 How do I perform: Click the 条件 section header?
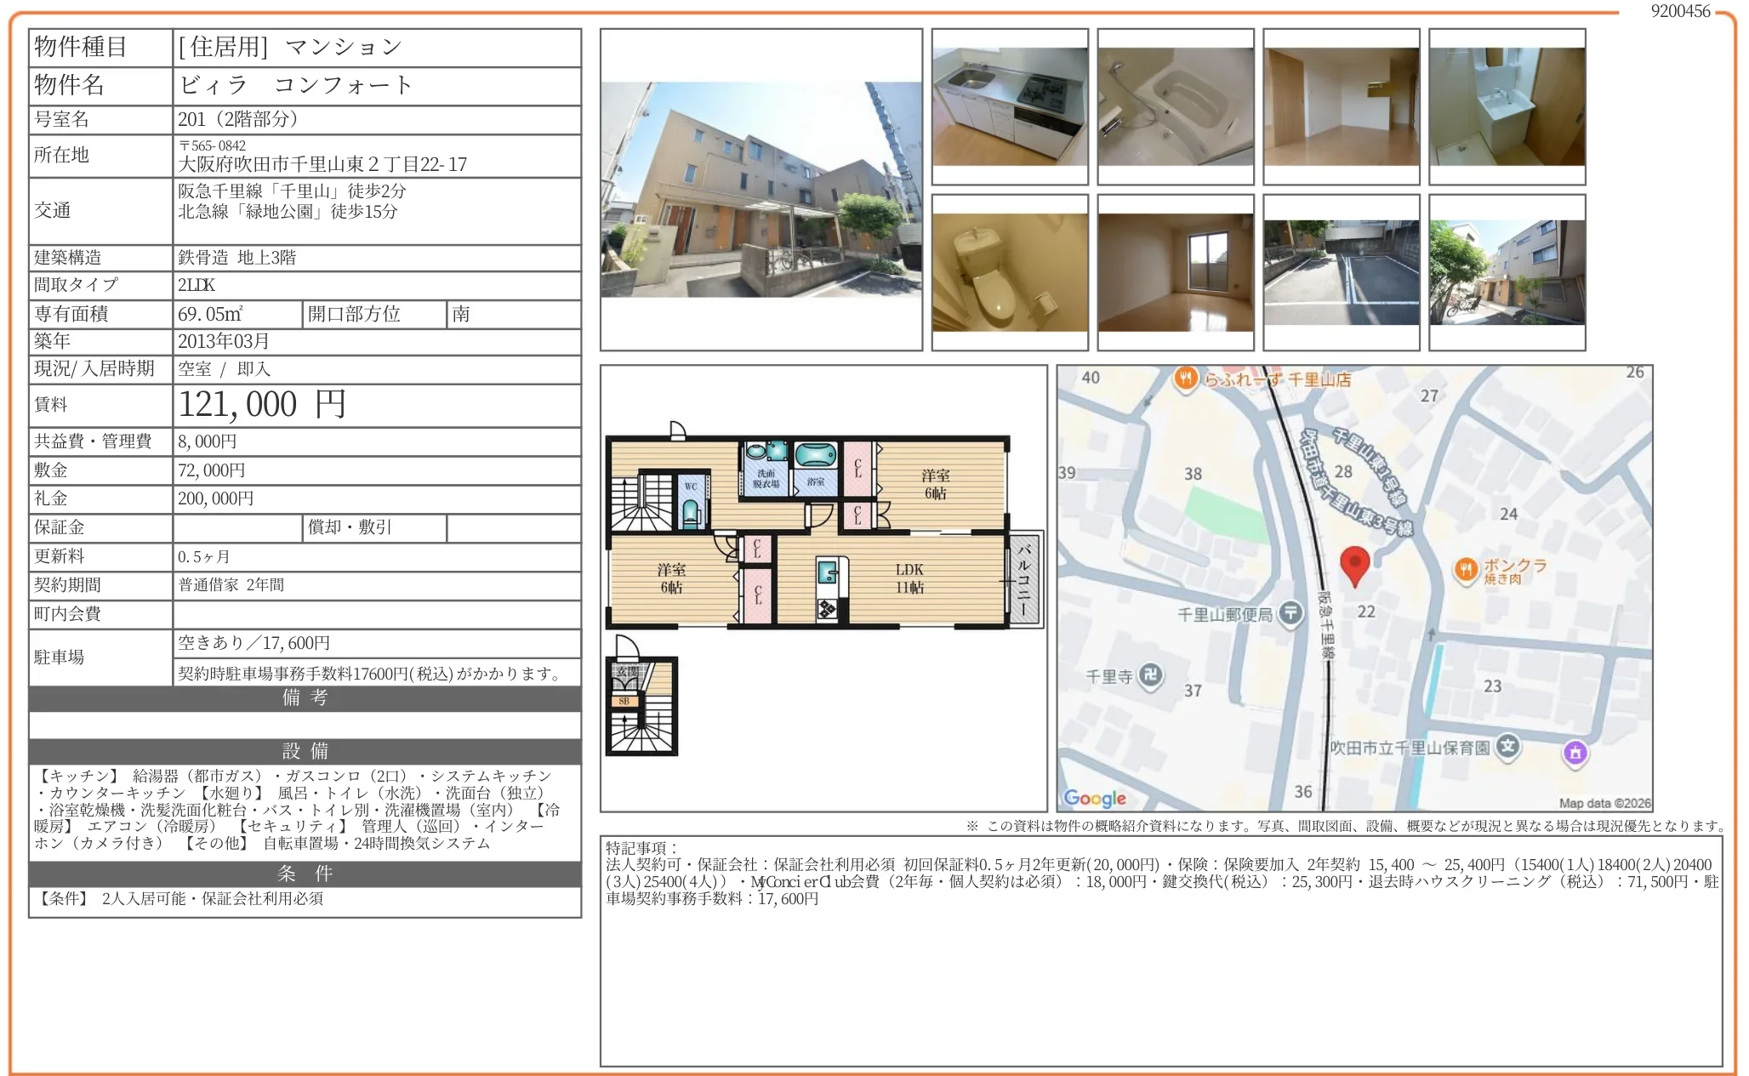[305, 874]
